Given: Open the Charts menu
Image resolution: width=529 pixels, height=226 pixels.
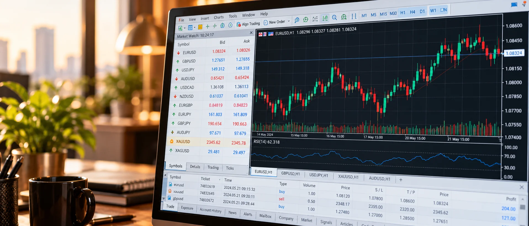Looking at the screenshot, I should coord(219,17).
